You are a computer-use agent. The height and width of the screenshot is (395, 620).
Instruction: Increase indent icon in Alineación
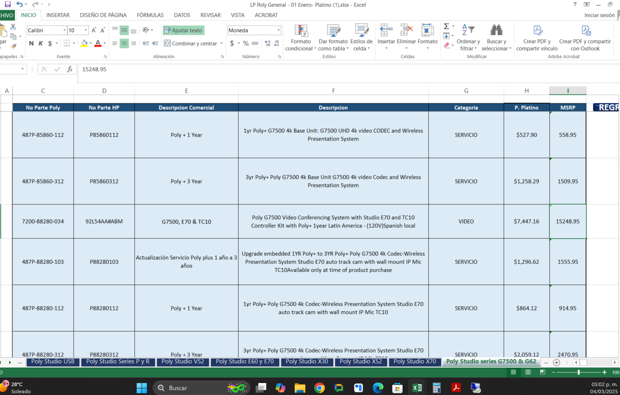point(155,43)
